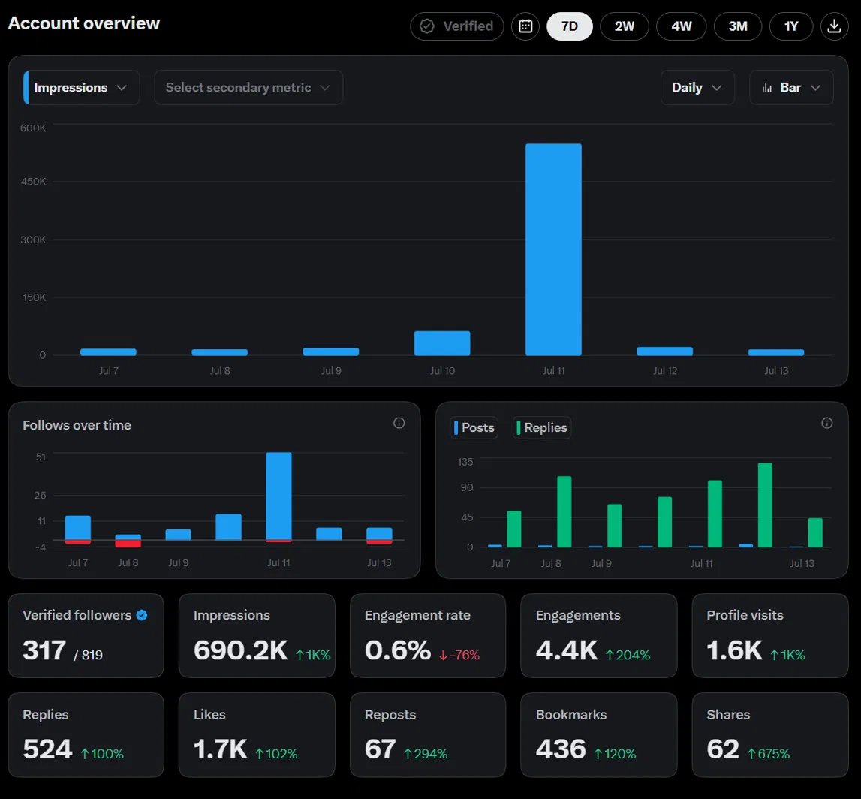Click the 600K axis label
The image size is (861, 799).
click(33, 128)
